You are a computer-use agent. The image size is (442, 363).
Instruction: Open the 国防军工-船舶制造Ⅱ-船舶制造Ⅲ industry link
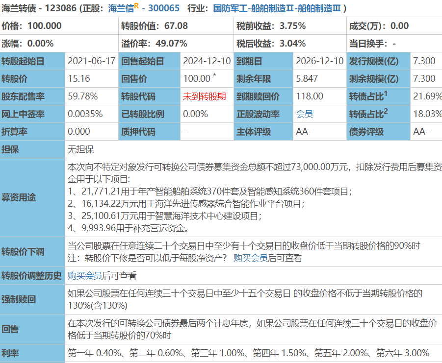[277, 8]
